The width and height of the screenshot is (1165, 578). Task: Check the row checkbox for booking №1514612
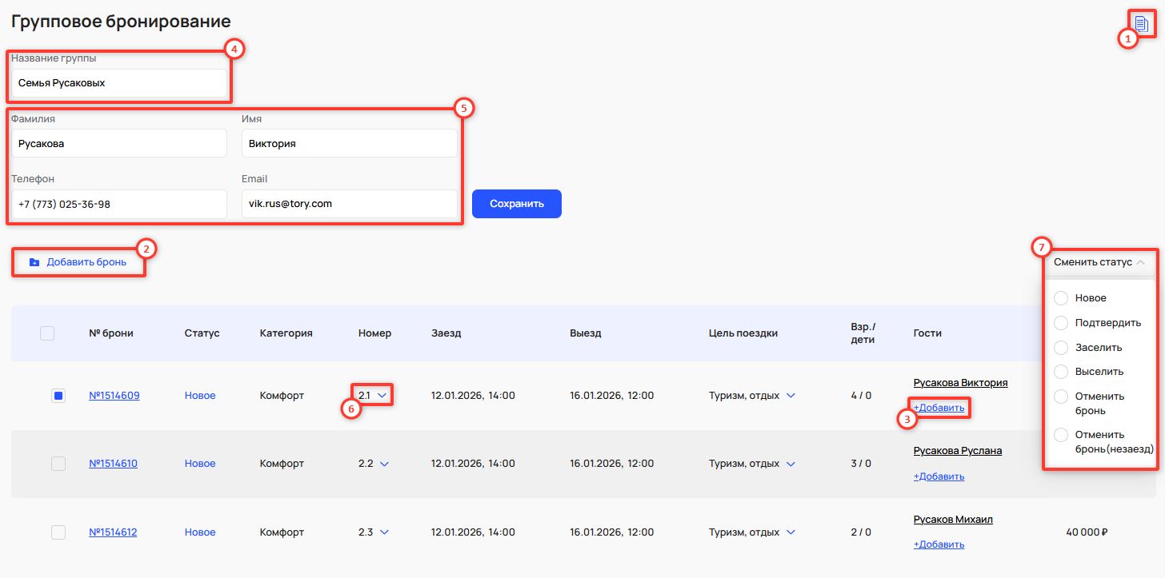click(x=58, y=532)
